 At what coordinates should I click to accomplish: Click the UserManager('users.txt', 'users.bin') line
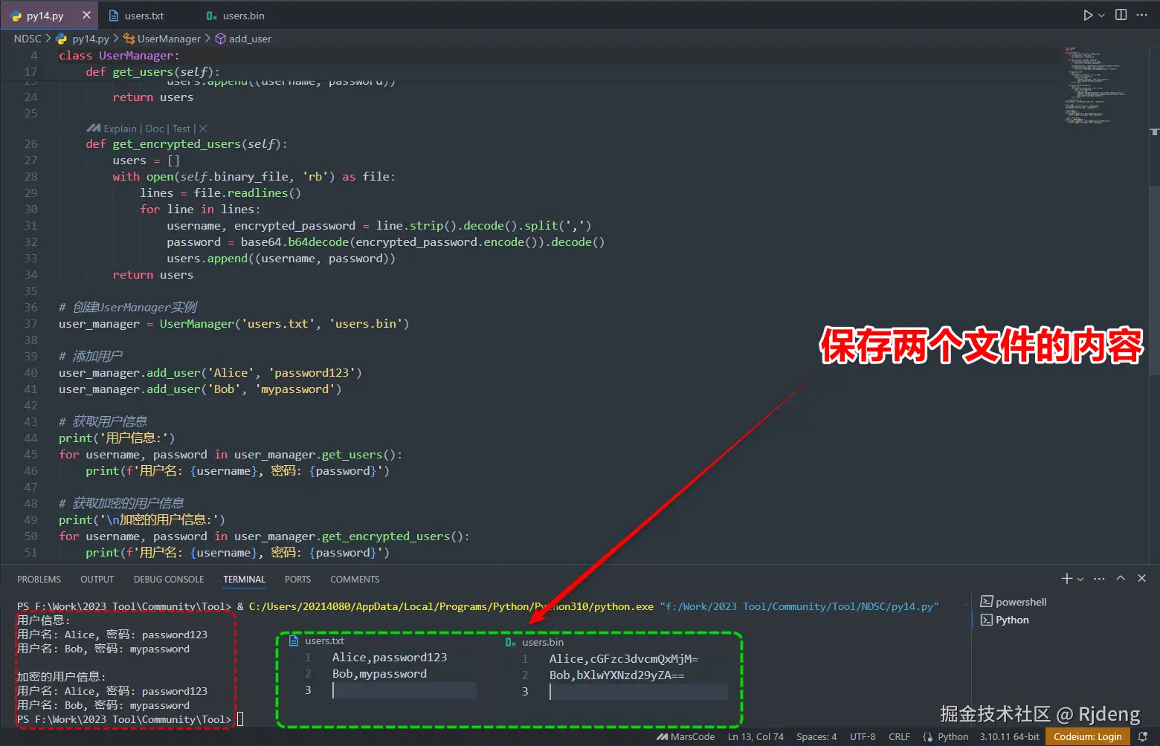233,324
